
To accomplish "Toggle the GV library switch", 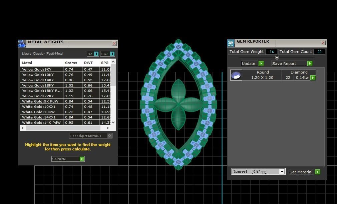I will pyautogui.click(x=96, y=54).
